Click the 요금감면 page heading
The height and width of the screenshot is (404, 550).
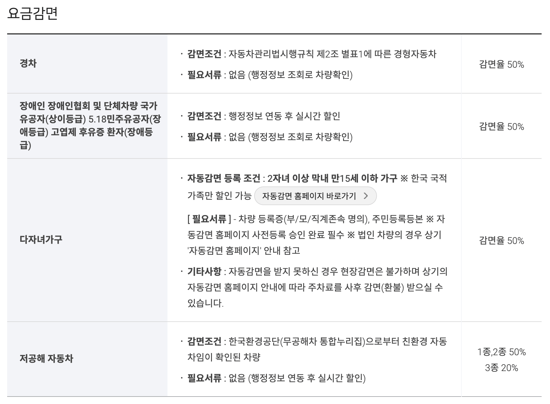coord(31,12)
